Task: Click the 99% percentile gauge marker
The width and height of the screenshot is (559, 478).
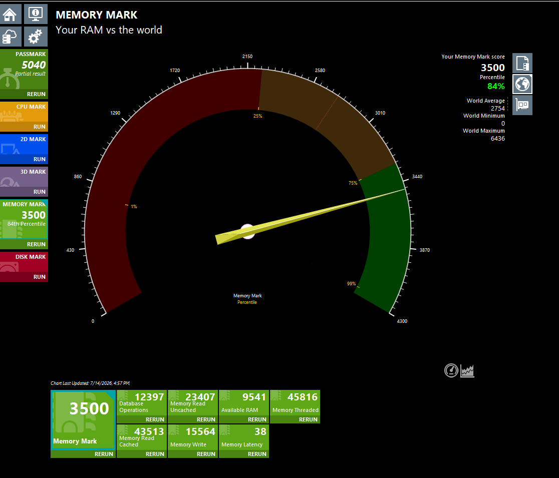Action: 351,284
